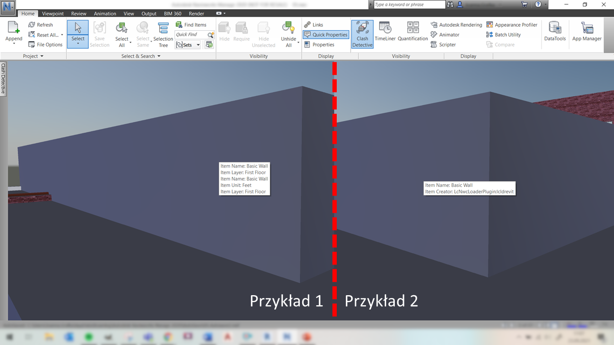Image resolution: width=614 pixels, height=345 pixels.
Task: Toggle Quick Properties display off
Action: click(326, 34)
